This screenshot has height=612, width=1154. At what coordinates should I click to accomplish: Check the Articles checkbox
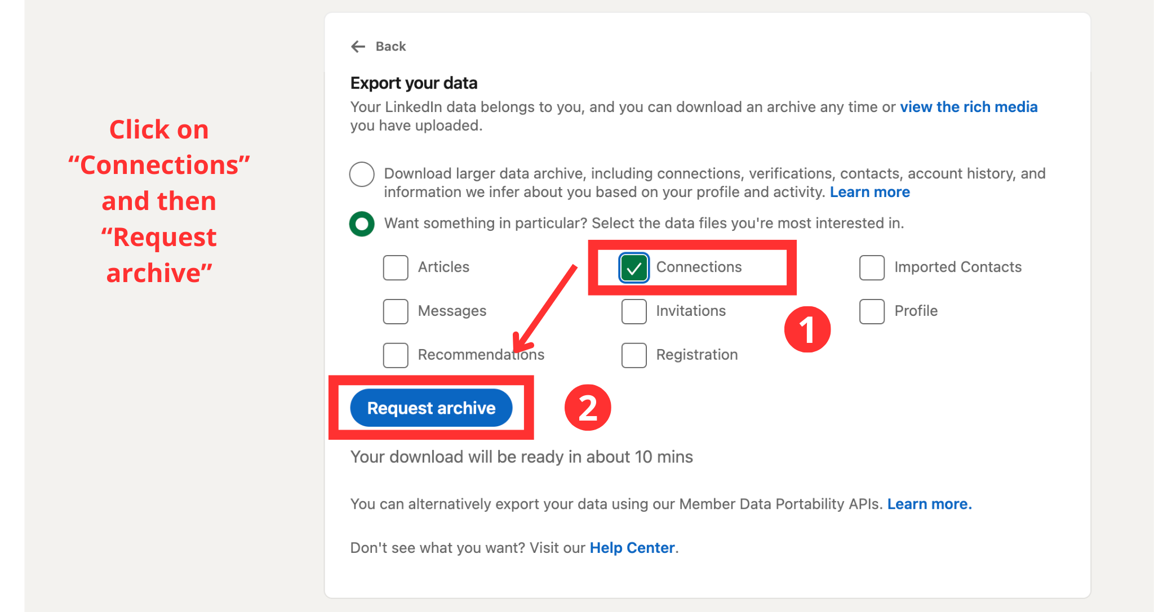tap(395, 267)
